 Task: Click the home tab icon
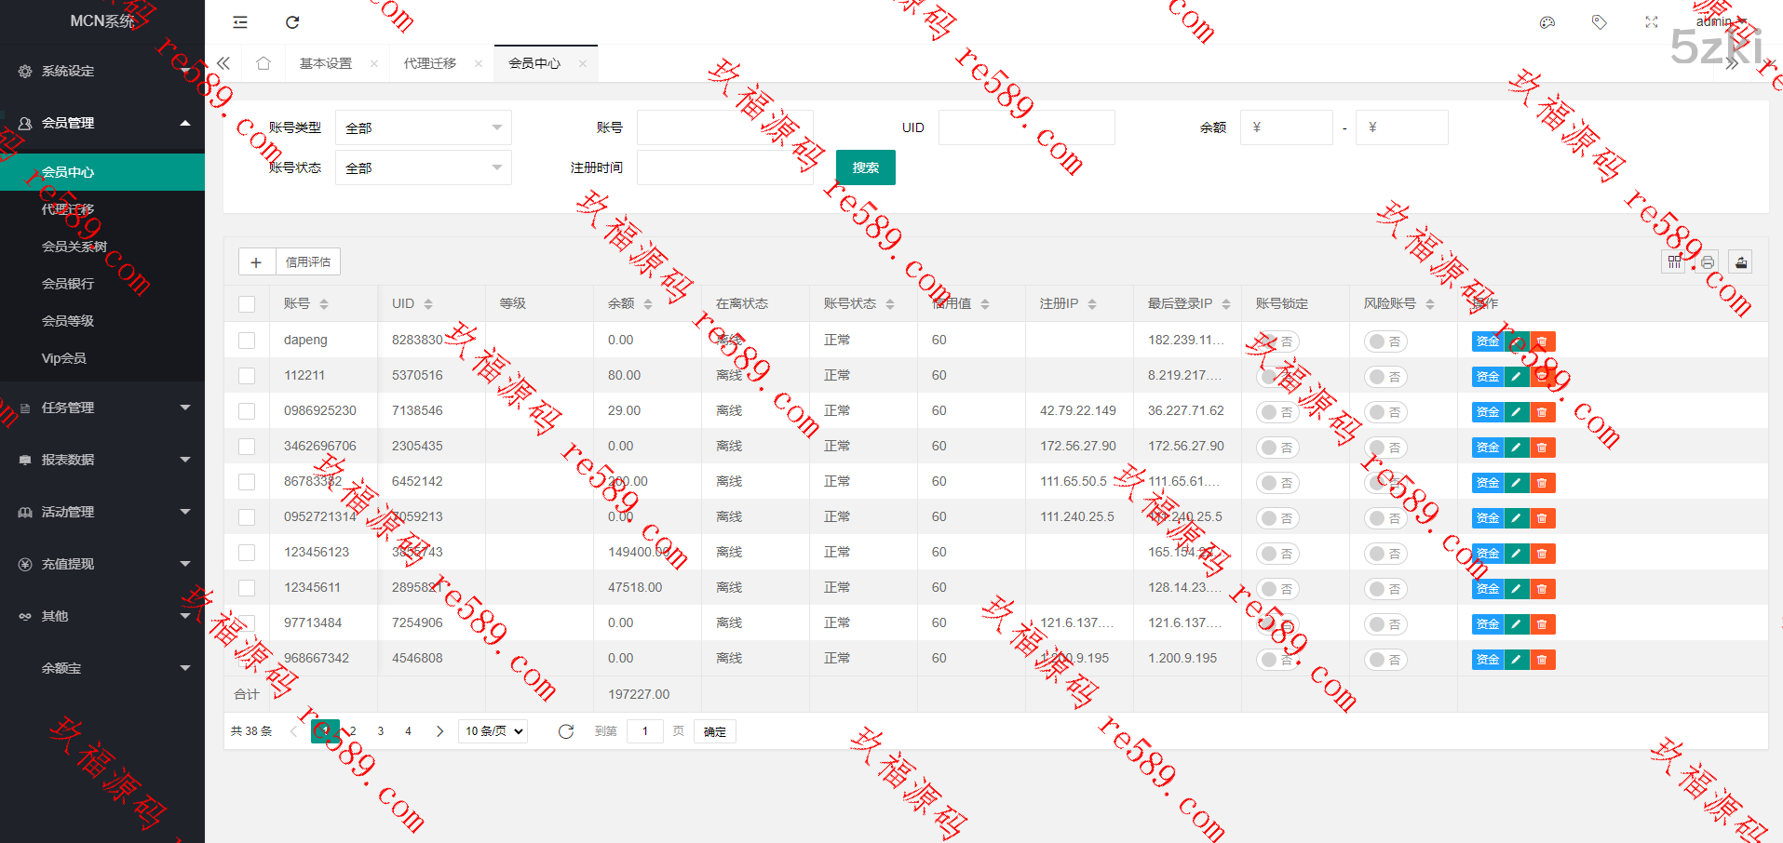(x=263, y=63)
